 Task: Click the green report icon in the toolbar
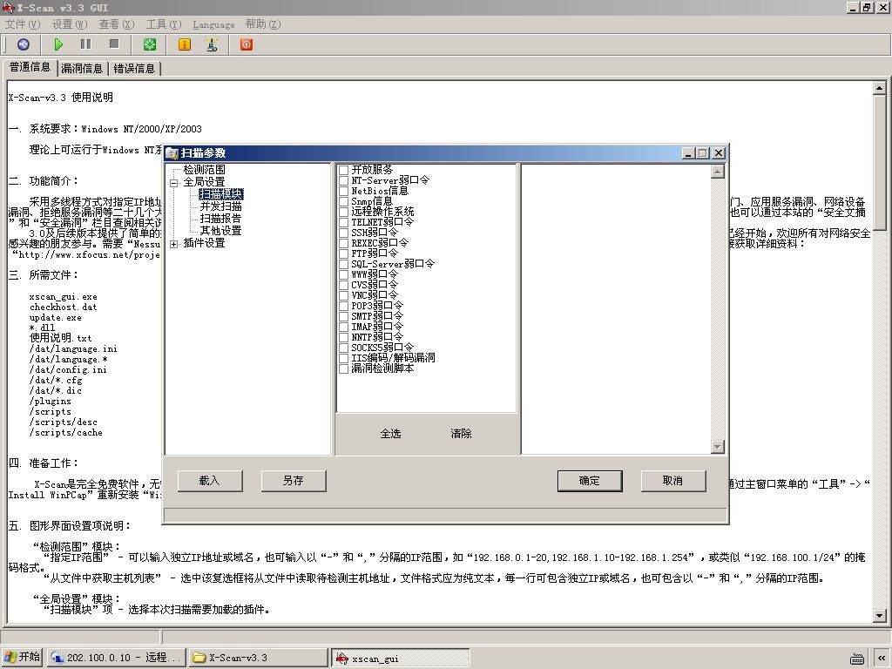[150, 44]
